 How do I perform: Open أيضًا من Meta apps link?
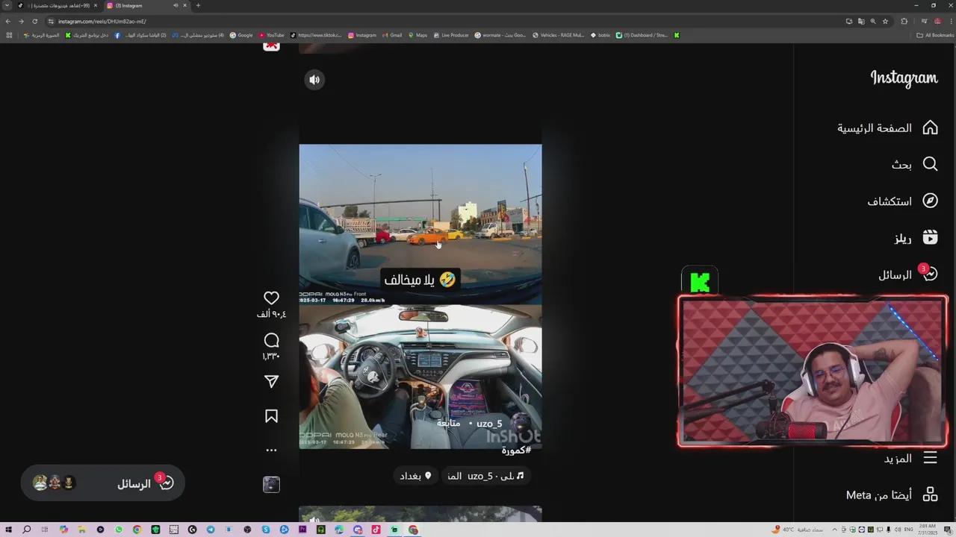pos(892,494)
